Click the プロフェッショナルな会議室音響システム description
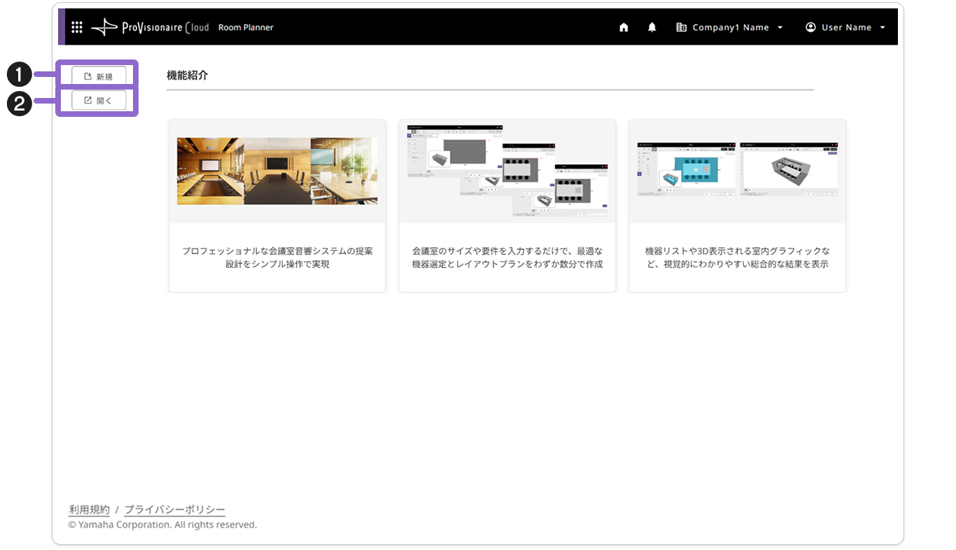 [x=277, y=258]
